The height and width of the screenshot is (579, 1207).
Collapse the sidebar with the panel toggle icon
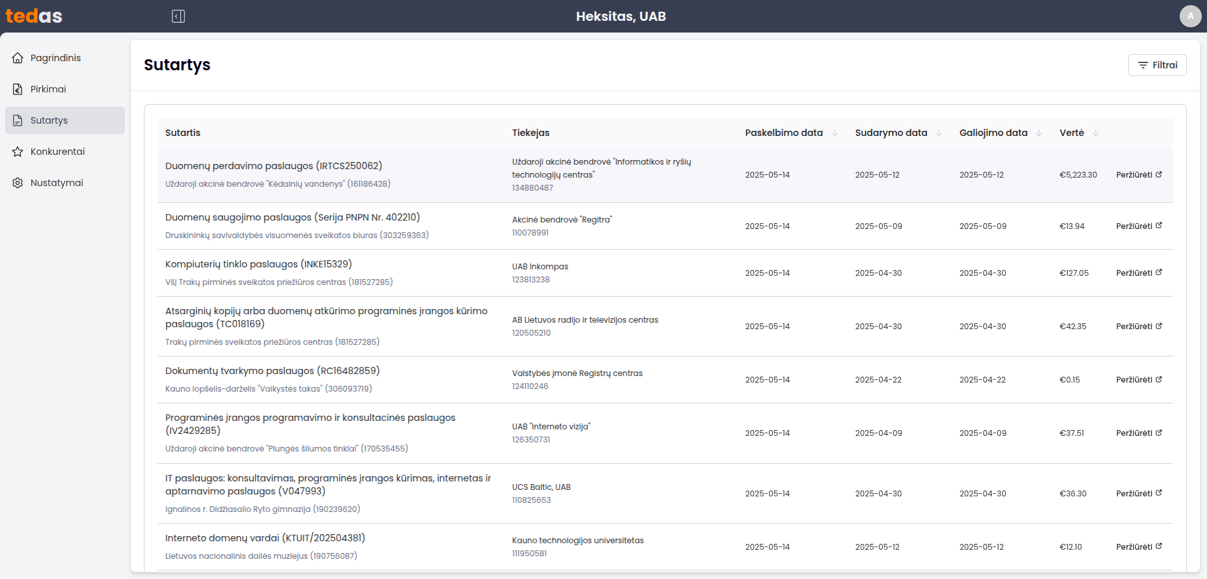pyautogui.click(x=178, y=16)
